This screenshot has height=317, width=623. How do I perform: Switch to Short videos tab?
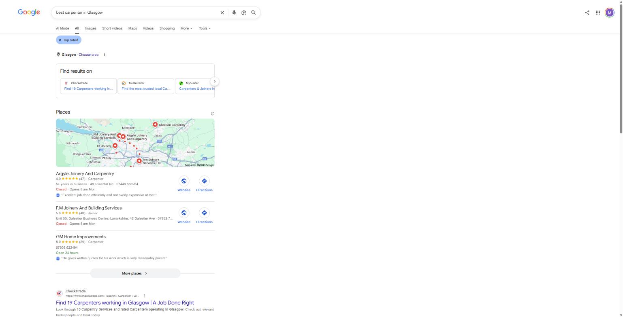tap(112, 28)
